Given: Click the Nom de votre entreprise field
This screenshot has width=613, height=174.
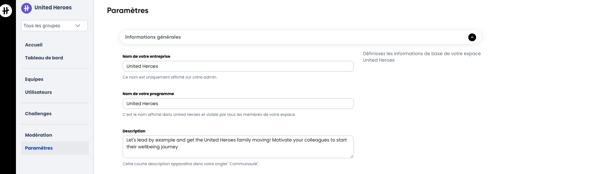Looking at the screenshot, I should 238,66.
